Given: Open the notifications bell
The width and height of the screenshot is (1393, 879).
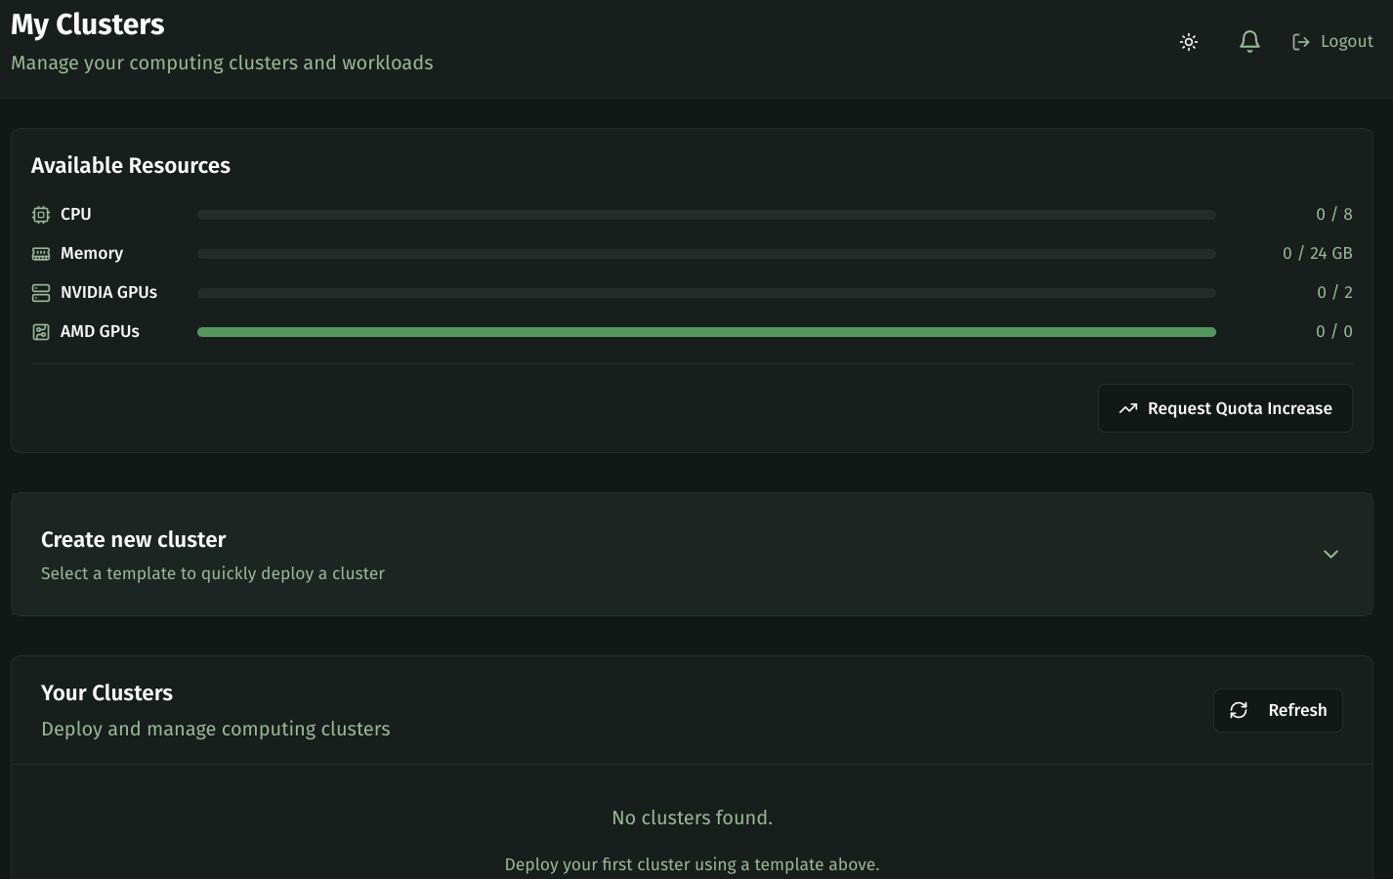Looking at the screenshot, I should pyautogui.click(x=1249, y=42).
